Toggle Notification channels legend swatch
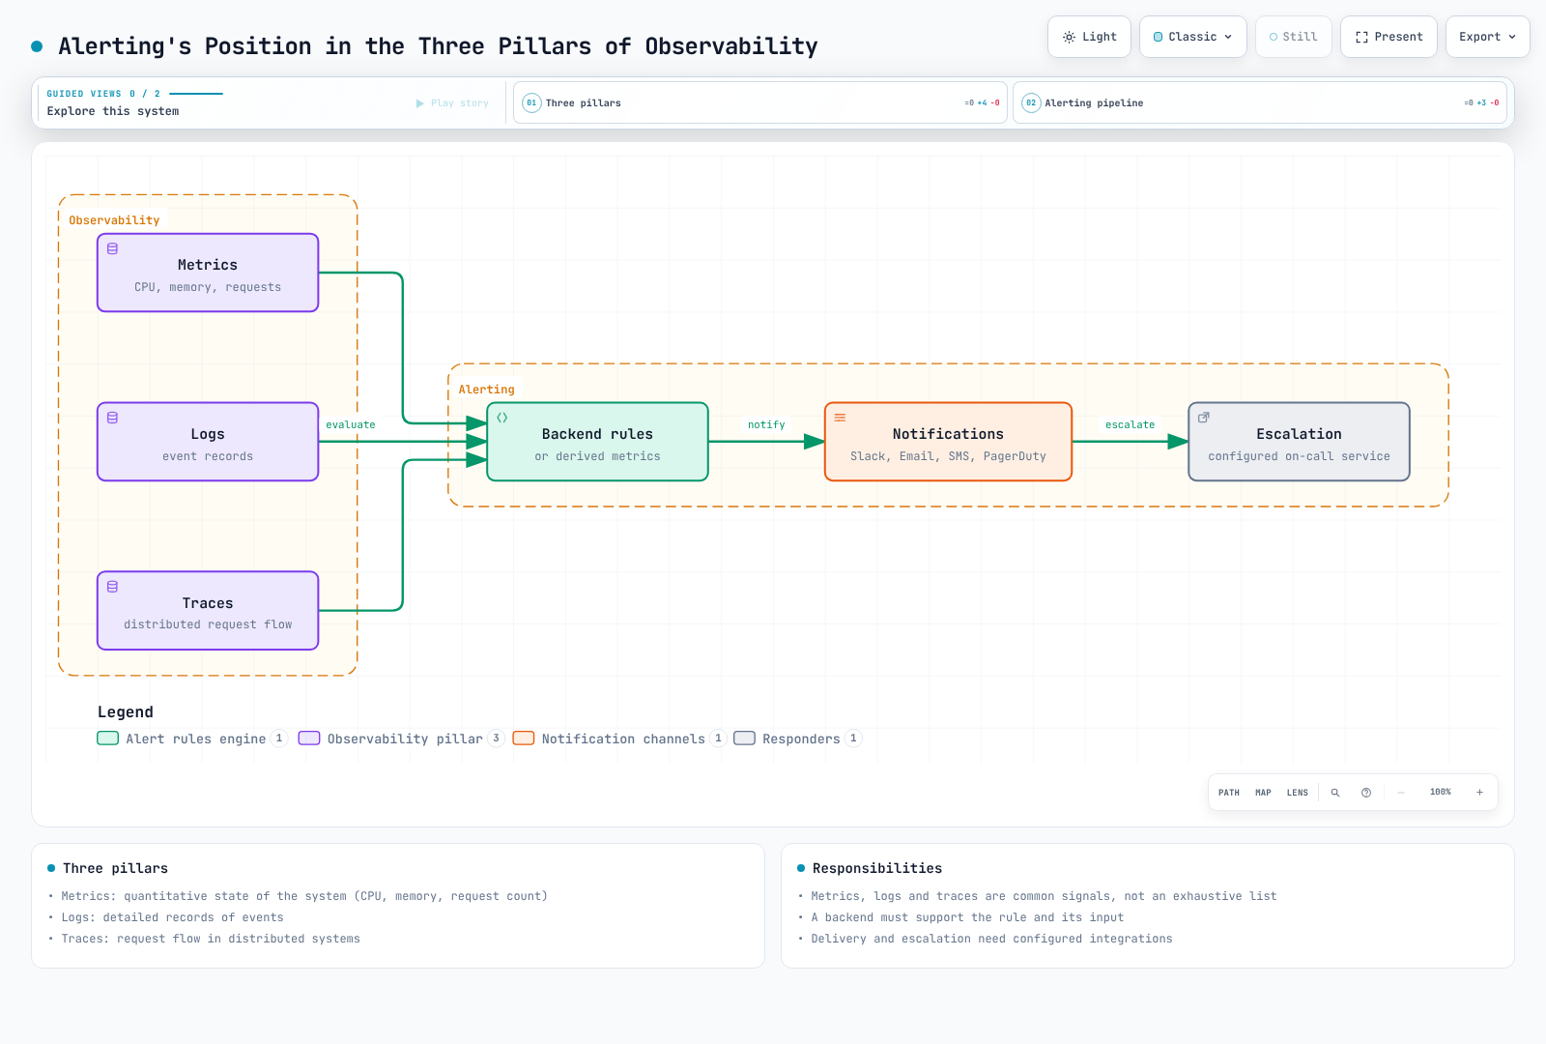Screen dimensions: 1546x1044 point(524,739)
